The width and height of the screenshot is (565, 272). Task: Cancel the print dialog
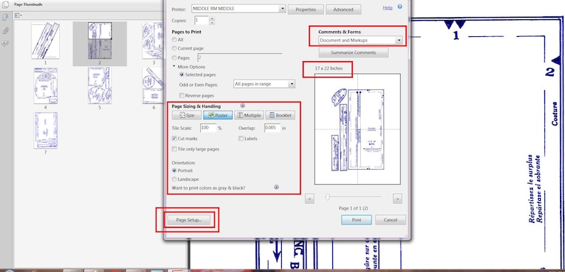tap(391, 220)
